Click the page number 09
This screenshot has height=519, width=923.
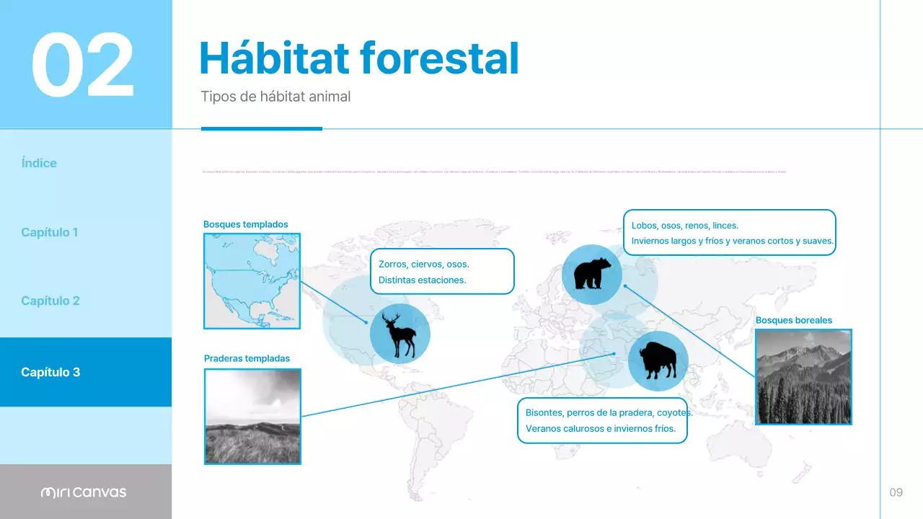[x=896, y=492]
